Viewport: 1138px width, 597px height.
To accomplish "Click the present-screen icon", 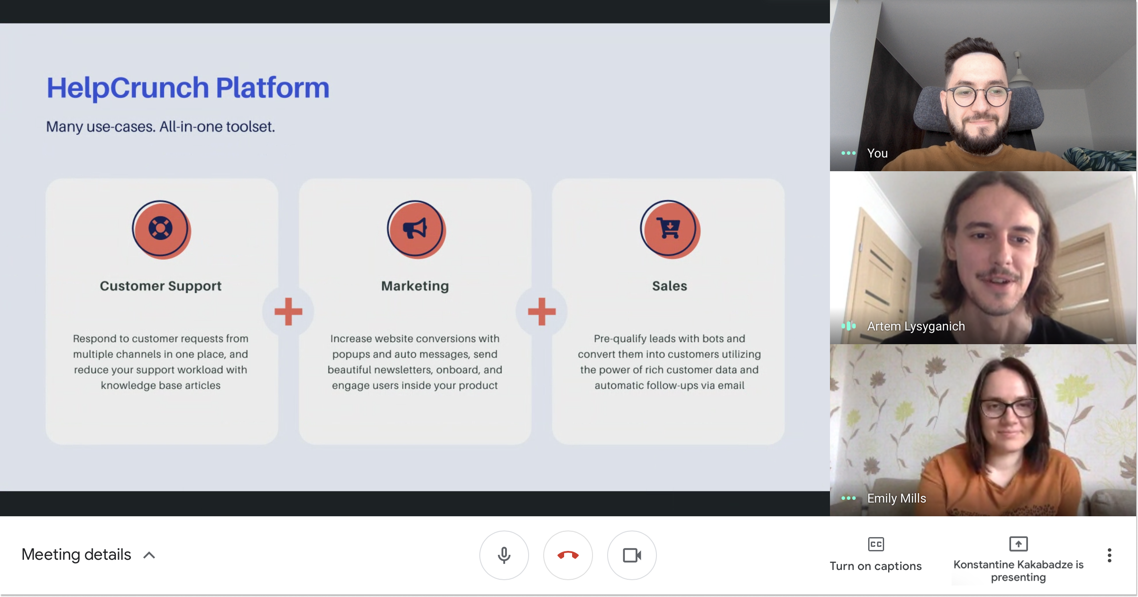I will 1018,543.
